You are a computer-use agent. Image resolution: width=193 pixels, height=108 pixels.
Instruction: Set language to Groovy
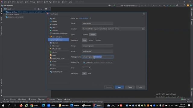(98, 40)
